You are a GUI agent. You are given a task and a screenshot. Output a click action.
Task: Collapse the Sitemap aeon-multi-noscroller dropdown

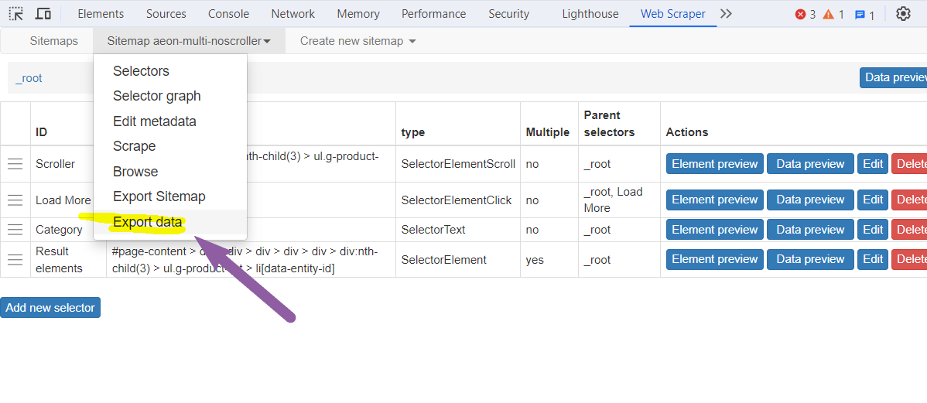[189, 41]
